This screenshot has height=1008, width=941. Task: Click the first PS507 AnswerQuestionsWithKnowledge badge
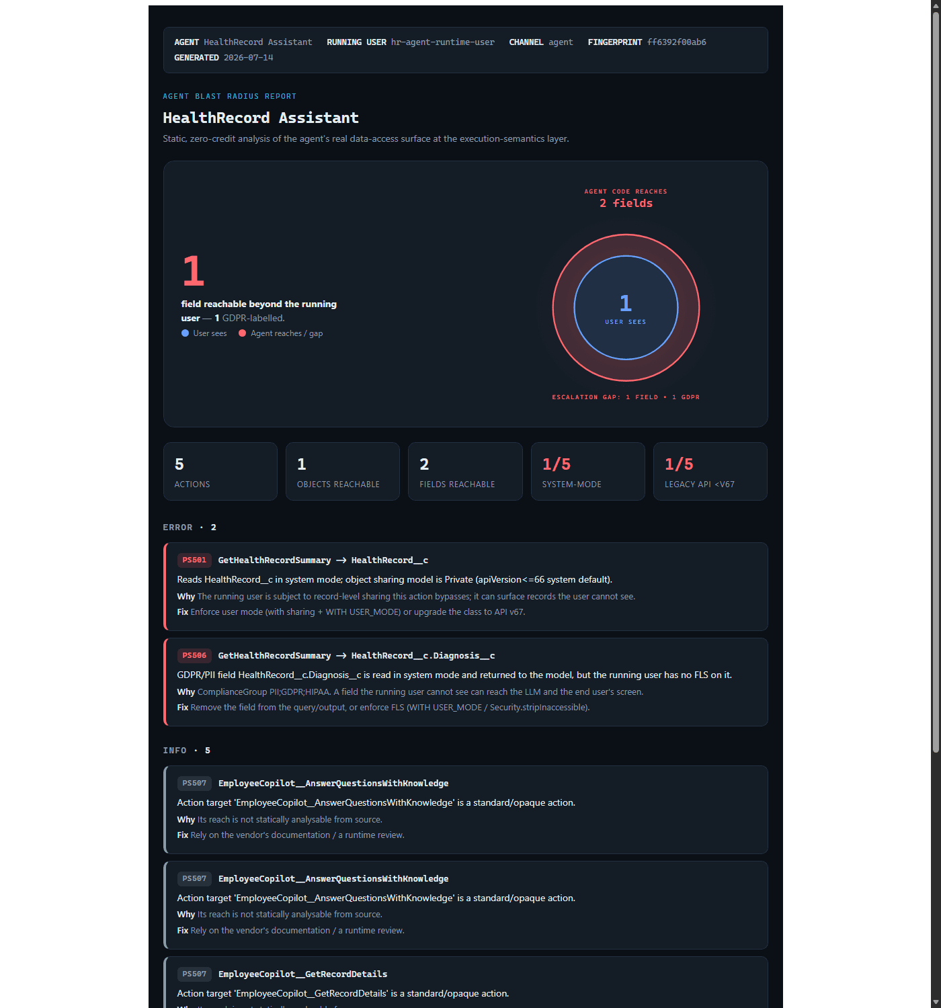pos(194,783)
